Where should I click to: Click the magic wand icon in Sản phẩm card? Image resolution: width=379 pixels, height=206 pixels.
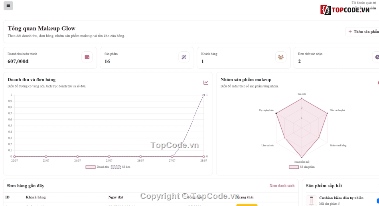tap(184, 57)
